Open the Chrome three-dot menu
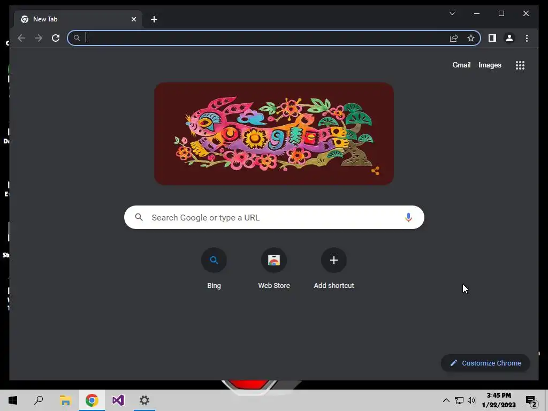 [527, 38]
